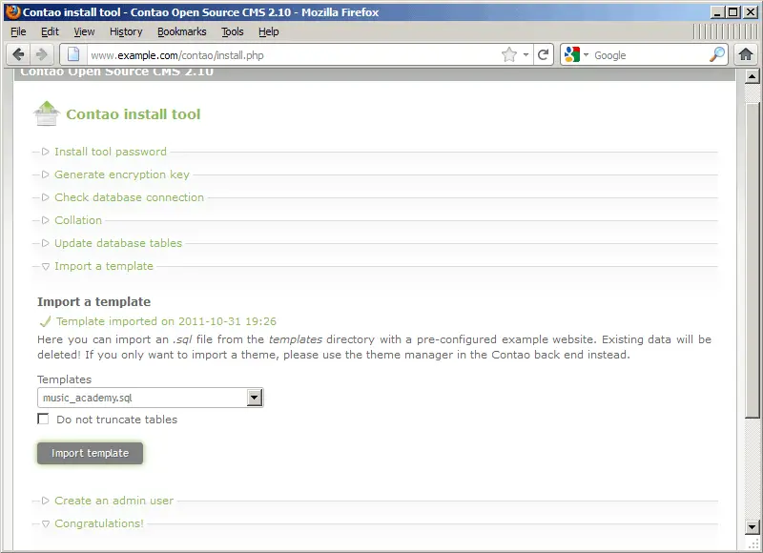Viewport: 763px width, 553px height.
Task: Expand the Collation section
Action: (78, 220)
